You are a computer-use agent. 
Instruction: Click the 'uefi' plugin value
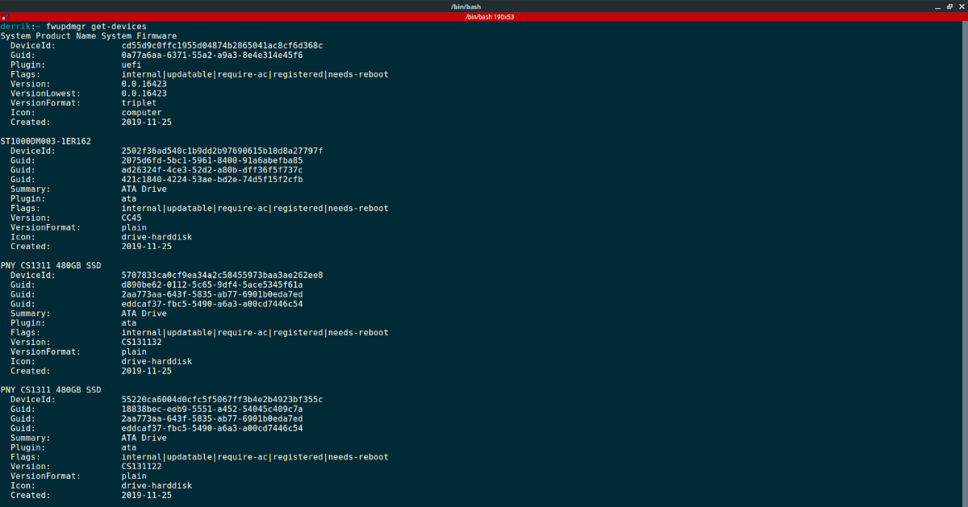tap(131, 64)
